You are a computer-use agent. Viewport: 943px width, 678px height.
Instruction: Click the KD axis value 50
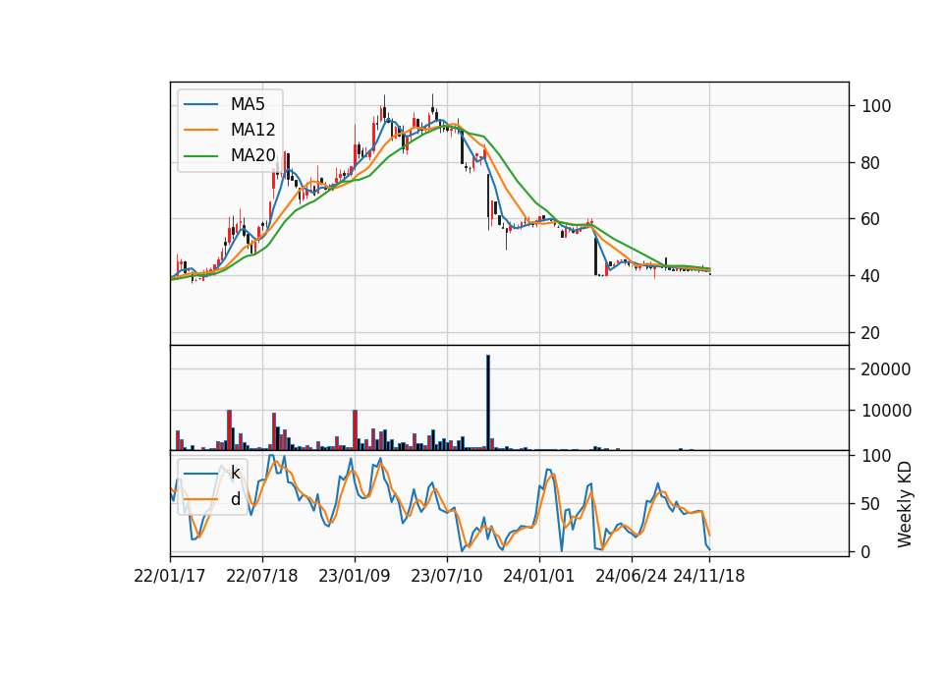(871, 504)
